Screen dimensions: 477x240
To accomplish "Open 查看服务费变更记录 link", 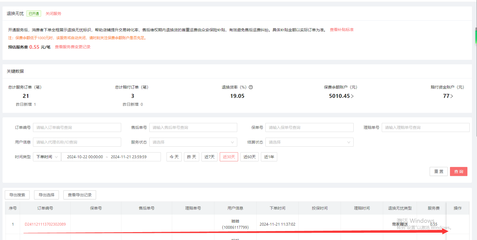I will (72, 47).
